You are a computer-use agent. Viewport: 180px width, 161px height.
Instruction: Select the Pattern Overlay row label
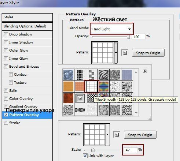pyautogui.click(x=24, y=115)
